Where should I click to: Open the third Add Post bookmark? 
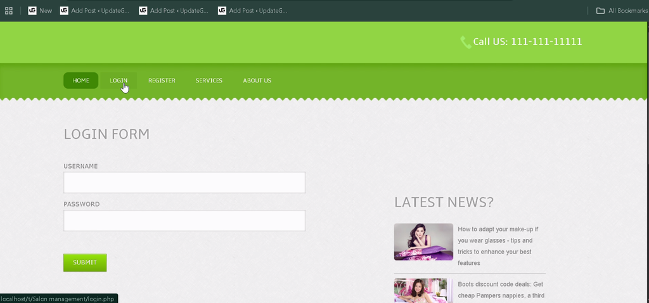253,11
